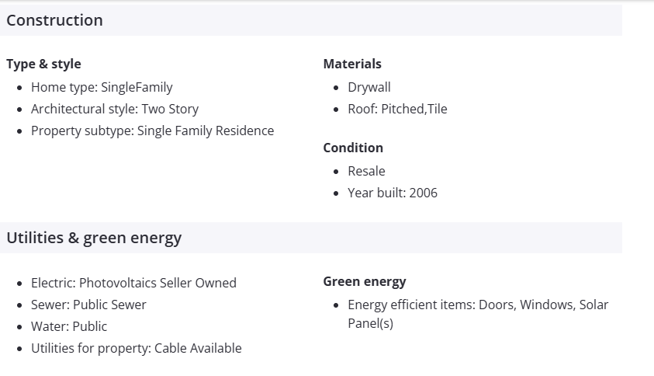
Task: Click the Condition subheading
Action: 353,148
